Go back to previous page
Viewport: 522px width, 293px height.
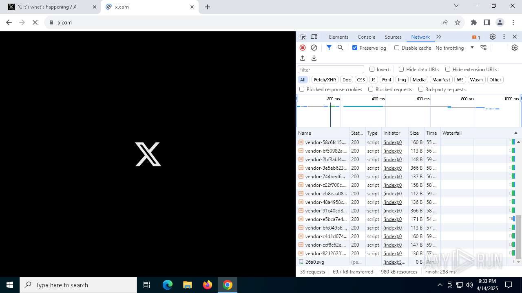coord(9,22)
